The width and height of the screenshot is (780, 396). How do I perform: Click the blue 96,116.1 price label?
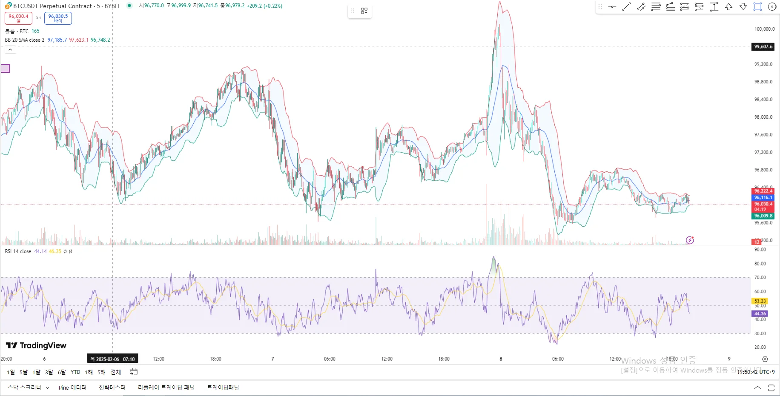pos(763,197)
